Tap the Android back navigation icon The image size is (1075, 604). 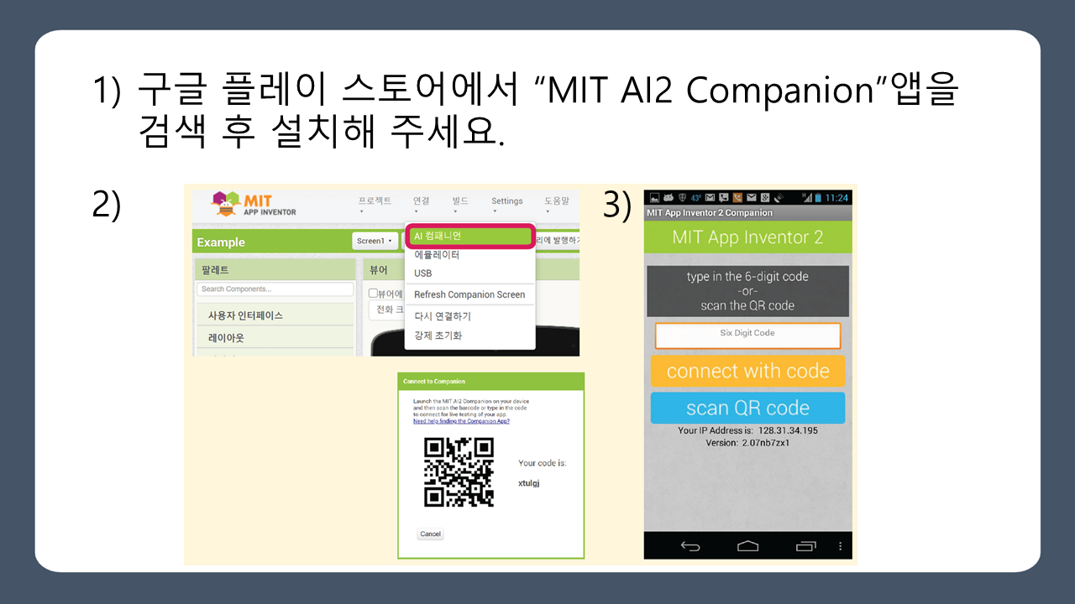(690, 546)
